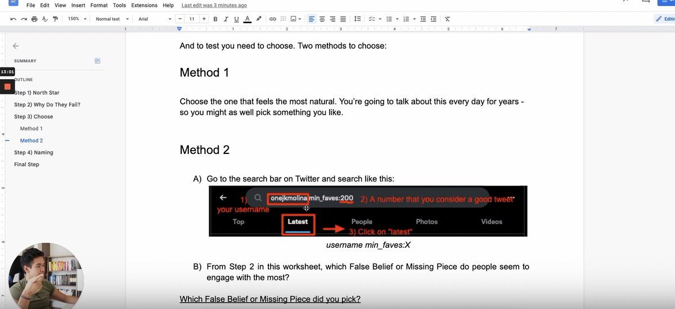Open the View menu
The width and height of the screenshot is (675, 309).
tap(60, 5)
